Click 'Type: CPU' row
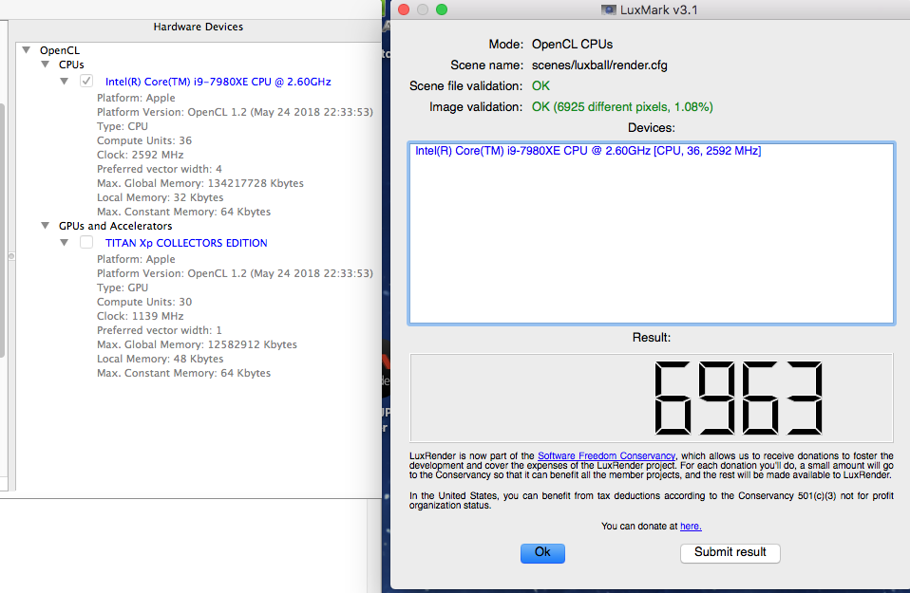 (x=123, y=126)
